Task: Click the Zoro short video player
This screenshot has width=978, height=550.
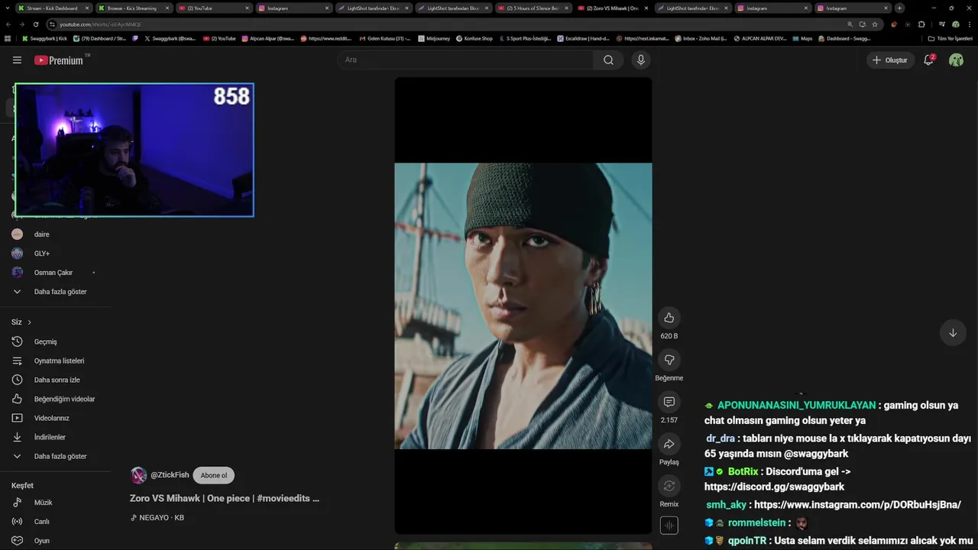Action: coord(523,306)
